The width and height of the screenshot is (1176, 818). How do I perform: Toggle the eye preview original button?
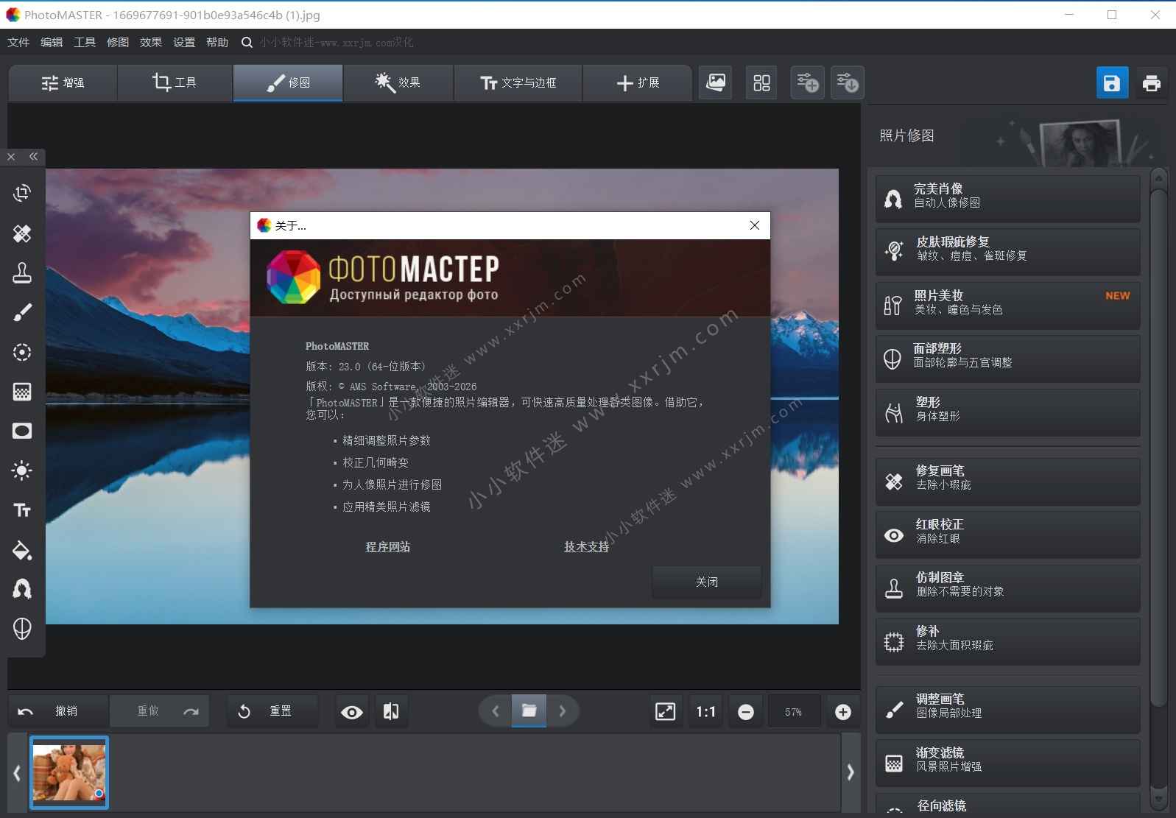point(352,712)
